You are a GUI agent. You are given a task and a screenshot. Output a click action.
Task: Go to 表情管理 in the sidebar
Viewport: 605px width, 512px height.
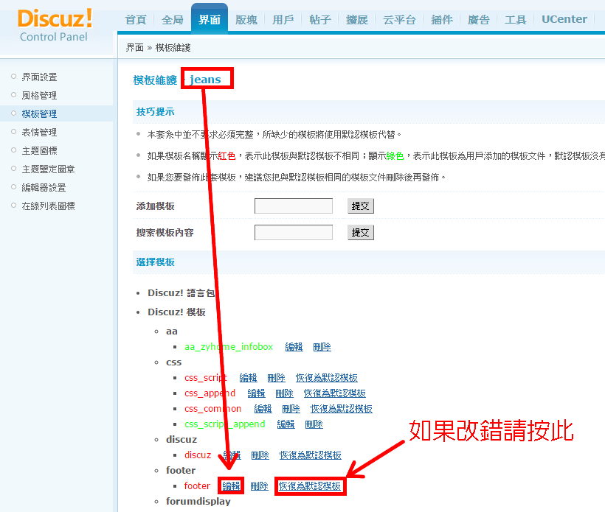pos(39,133)
